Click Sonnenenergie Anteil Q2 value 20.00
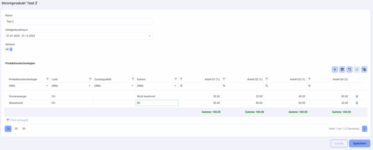Screen dimensions: 373x150 pos(259,96)
